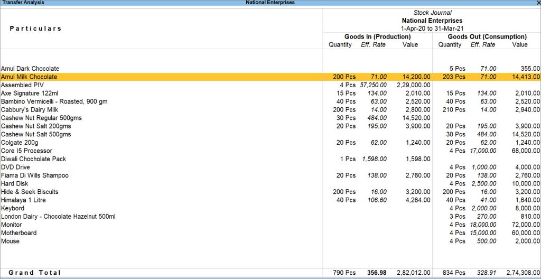Select Axe Signature 122ml item
This screenshot has height=279, width=541.
[30, 93]
